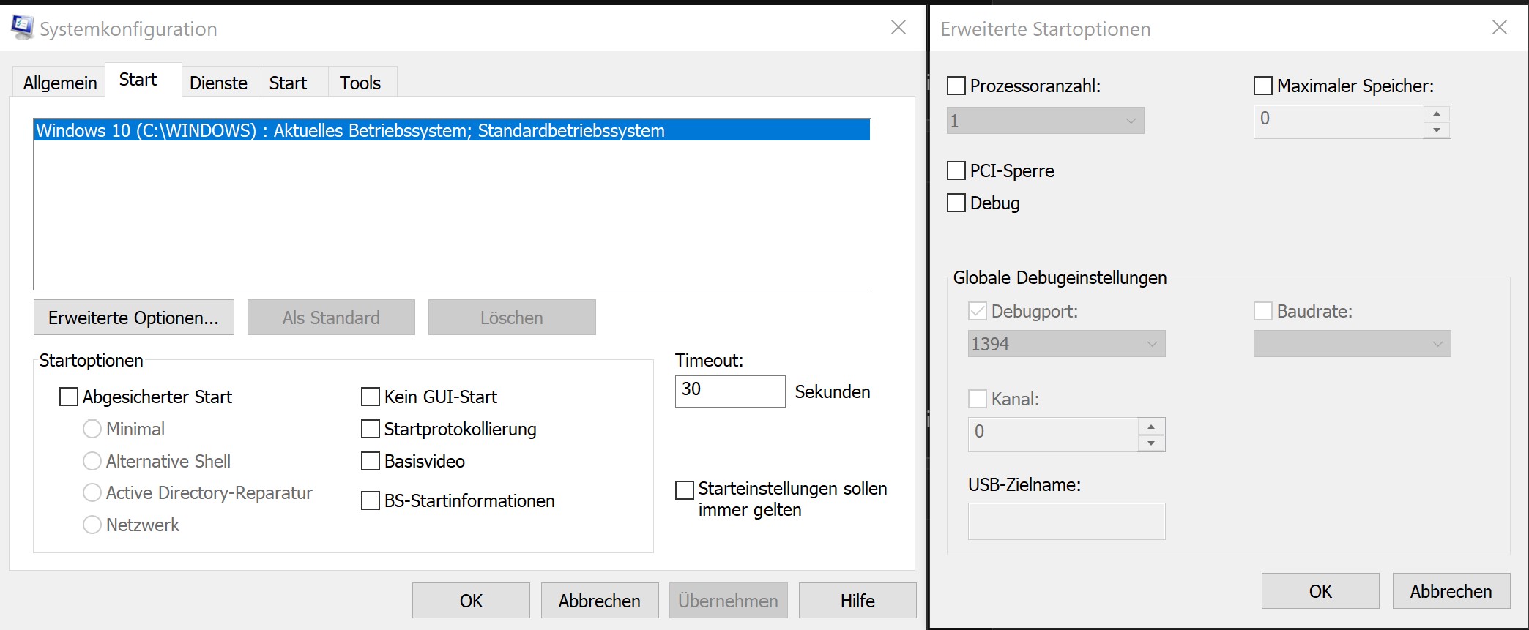The width and height of the screenshot is (1529, 630).
Task: Click Abbrechen in Systemkonfiguration window
Action: [600, 601]
